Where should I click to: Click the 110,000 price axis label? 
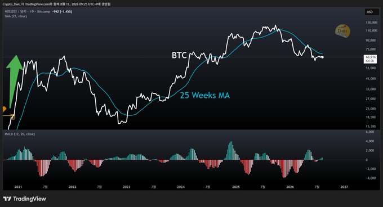click(x=371, y=31)
